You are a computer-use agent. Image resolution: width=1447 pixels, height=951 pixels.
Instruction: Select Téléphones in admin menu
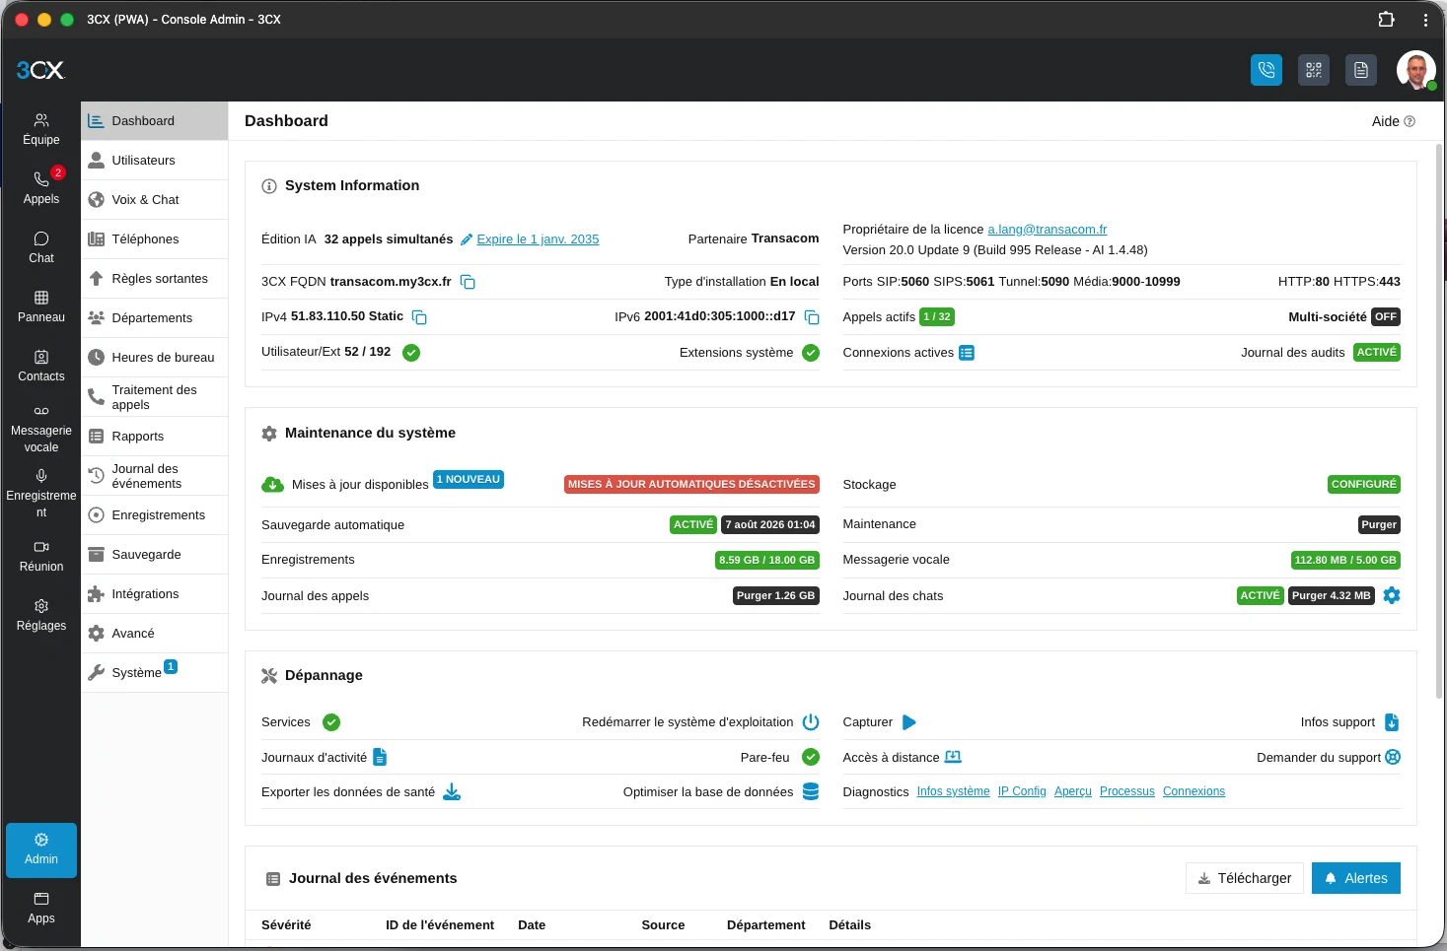[x=154, y=239]
